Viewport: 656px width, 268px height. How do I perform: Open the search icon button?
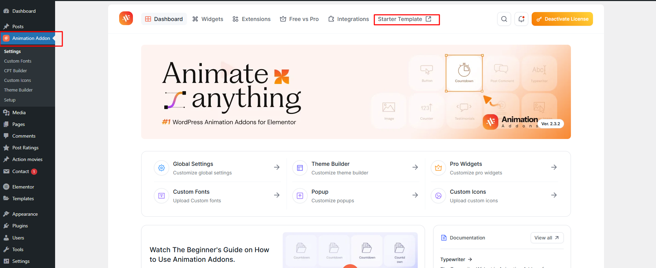pyautogui.click(x=504, y=19)
